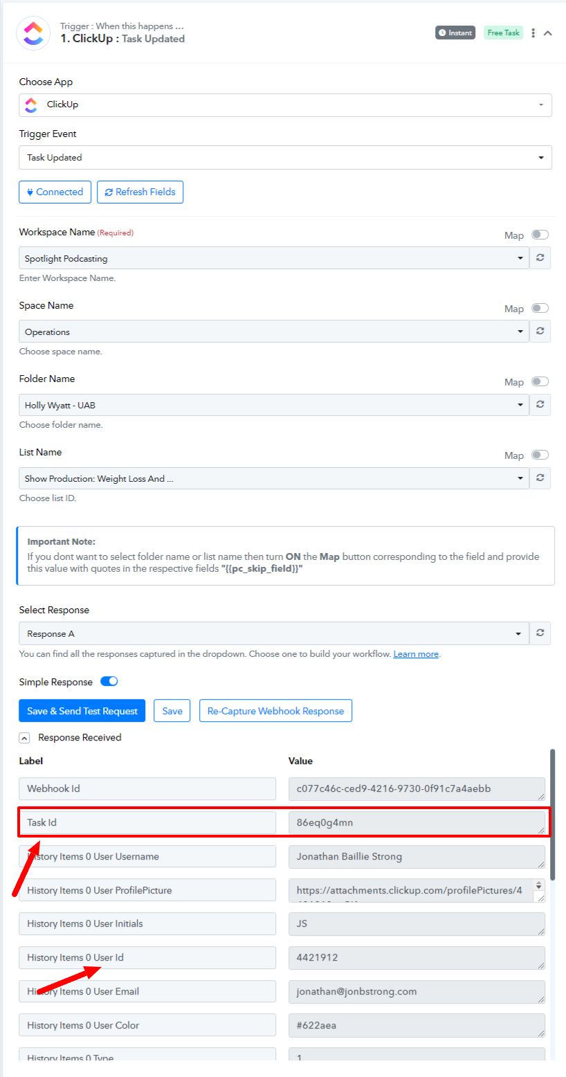Viewport: 566px width, 1077px height.
Task: Open the Learn more link
Action: click(416, 654)
